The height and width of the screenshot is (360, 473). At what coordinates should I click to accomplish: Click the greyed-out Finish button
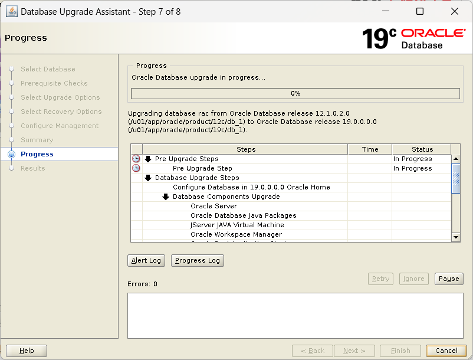[400, 351]
